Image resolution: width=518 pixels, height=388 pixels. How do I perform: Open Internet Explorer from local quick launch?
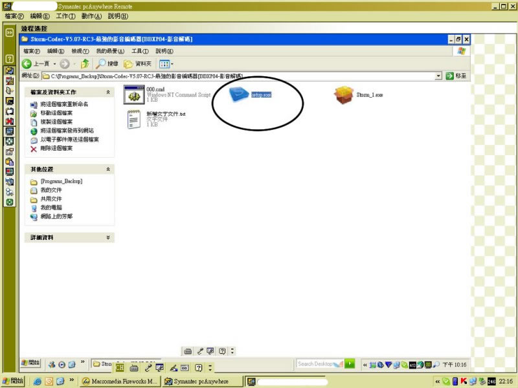(38, 382)
